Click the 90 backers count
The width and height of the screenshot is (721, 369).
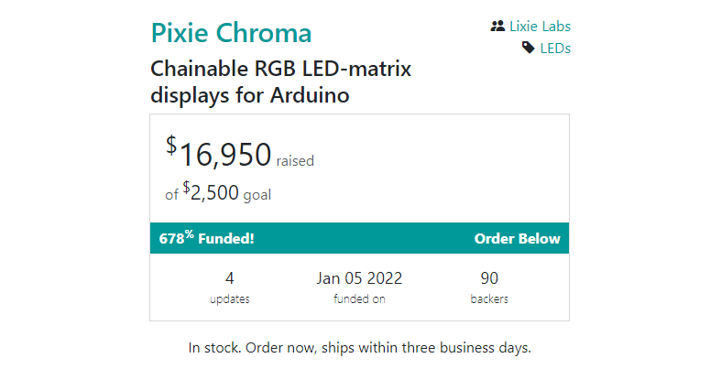(x=489, y=278)
